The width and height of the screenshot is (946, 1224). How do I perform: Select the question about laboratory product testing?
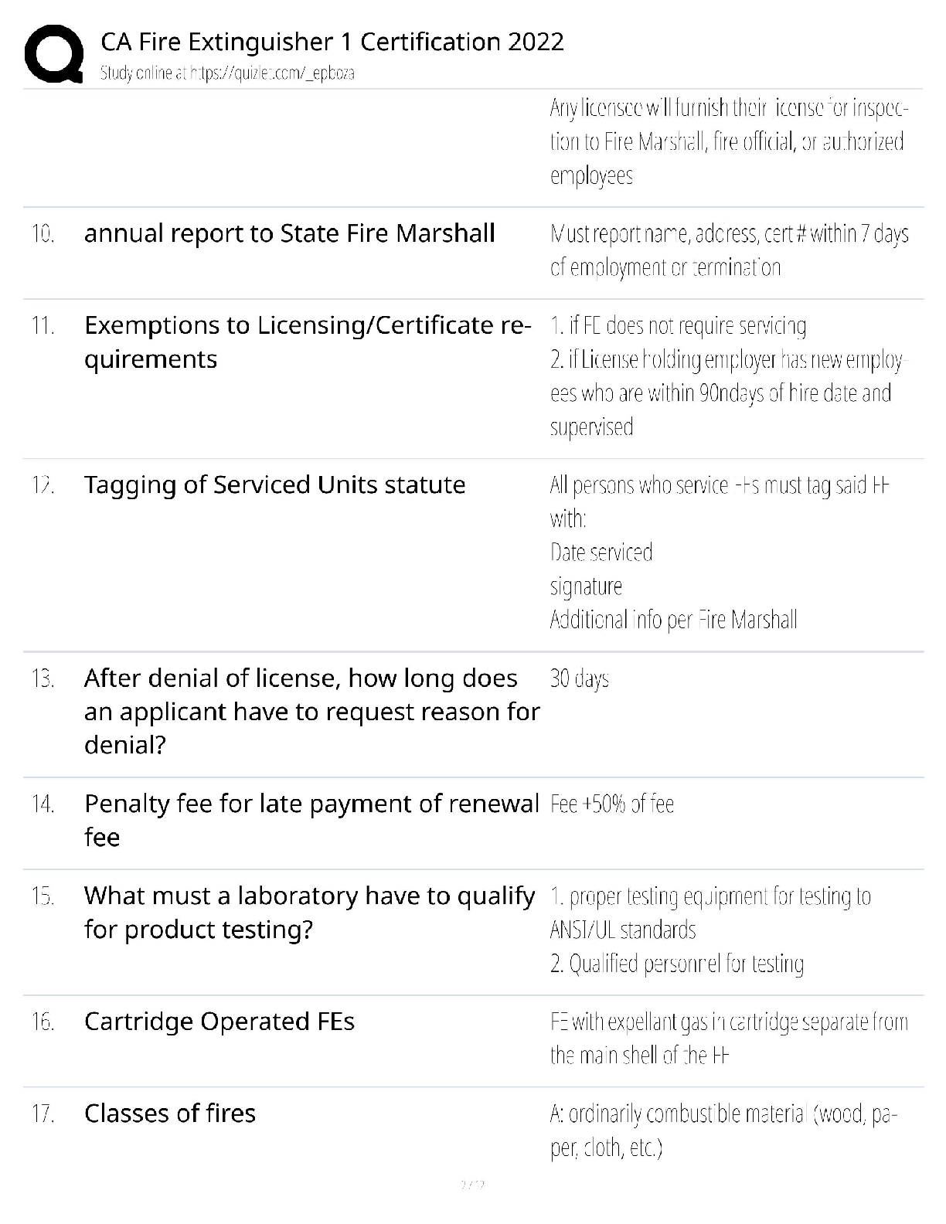[x=309, y=913]
